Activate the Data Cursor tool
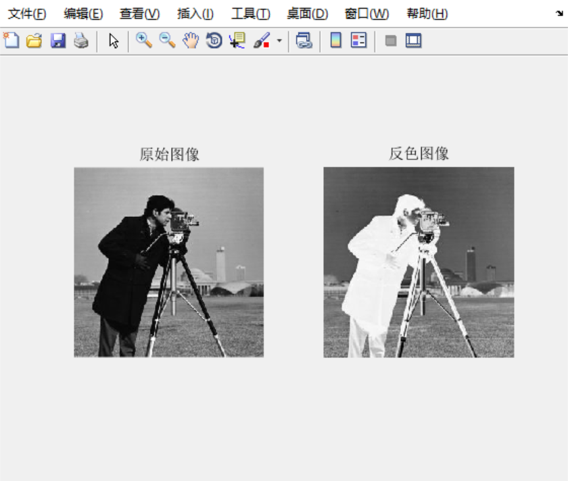Viewport: 568px width, 481px height. click(237, 40)
